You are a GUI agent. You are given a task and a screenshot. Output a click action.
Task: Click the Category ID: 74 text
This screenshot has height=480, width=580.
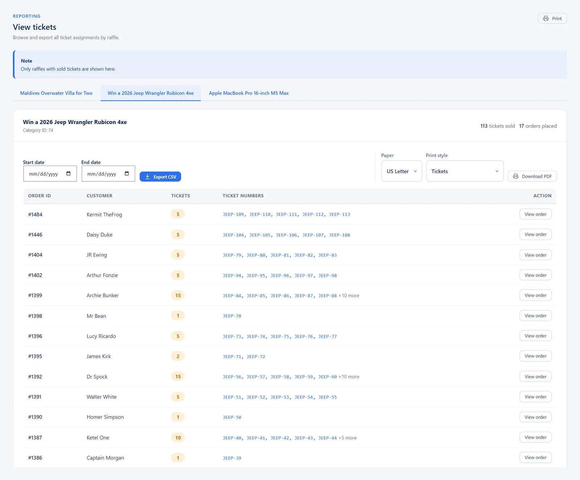click(x=38, y=130)
